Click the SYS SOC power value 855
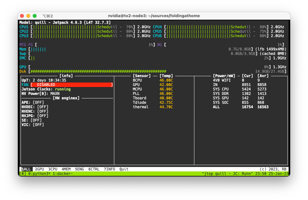The height and width of the screenshot is (200, 308). (245, 103)
